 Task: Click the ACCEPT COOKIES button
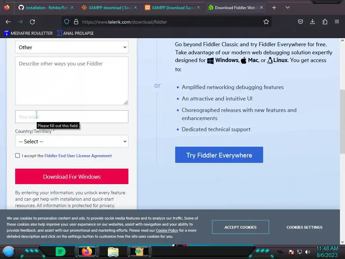point(241,227)
